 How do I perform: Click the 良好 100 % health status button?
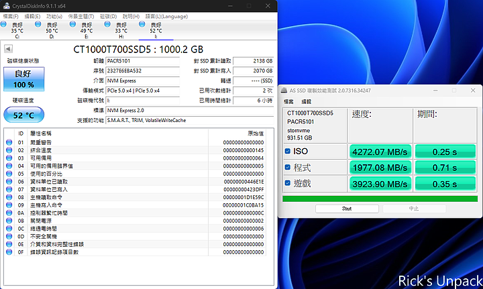pos(23,79)
